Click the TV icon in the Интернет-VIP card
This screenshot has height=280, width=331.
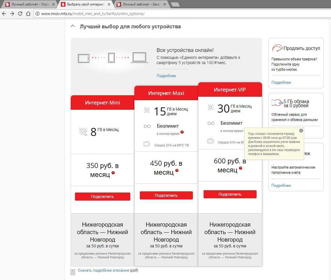(x=211, y=141)
